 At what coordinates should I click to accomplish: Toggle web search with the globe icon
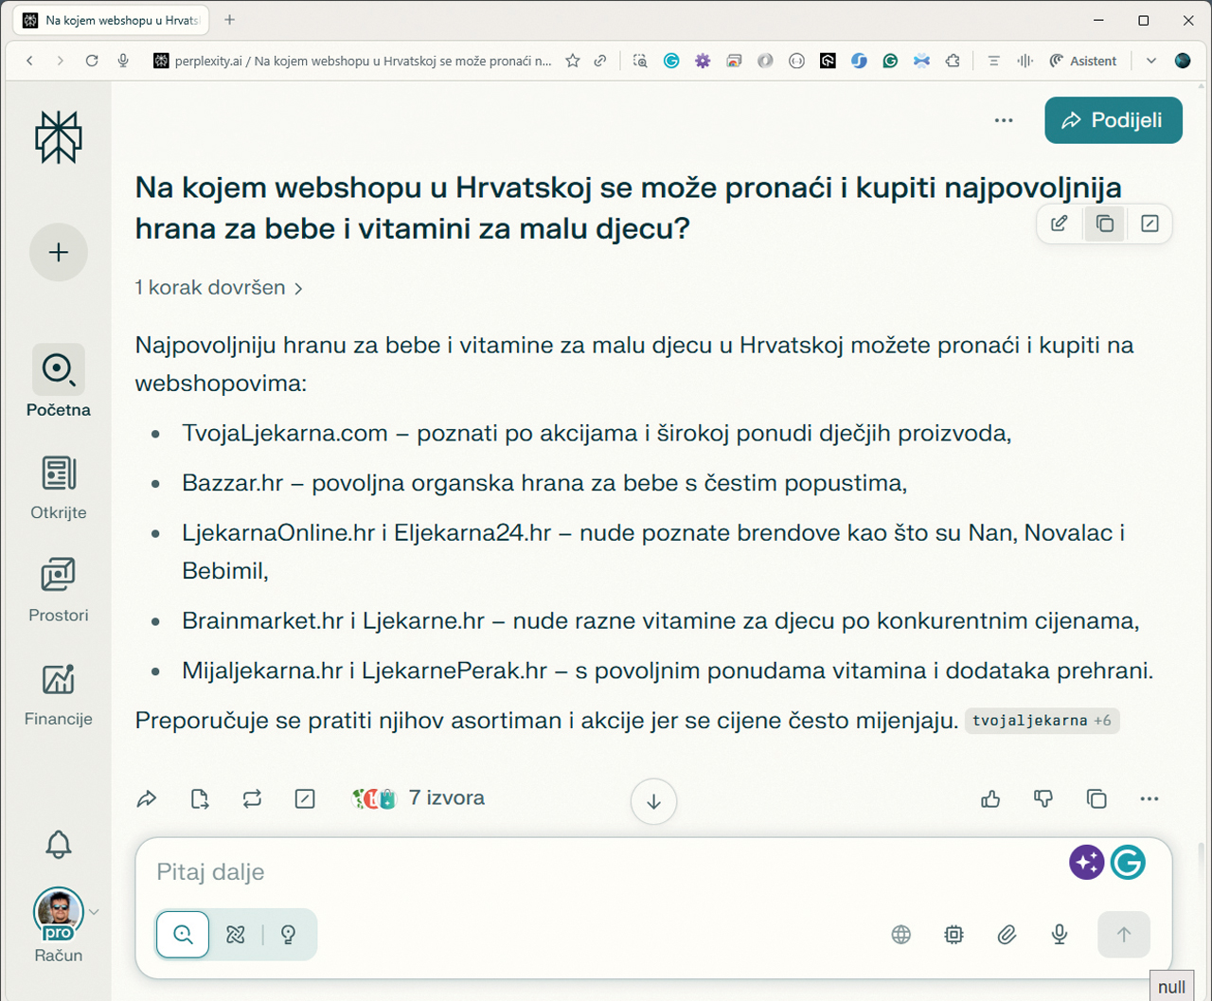901,935
